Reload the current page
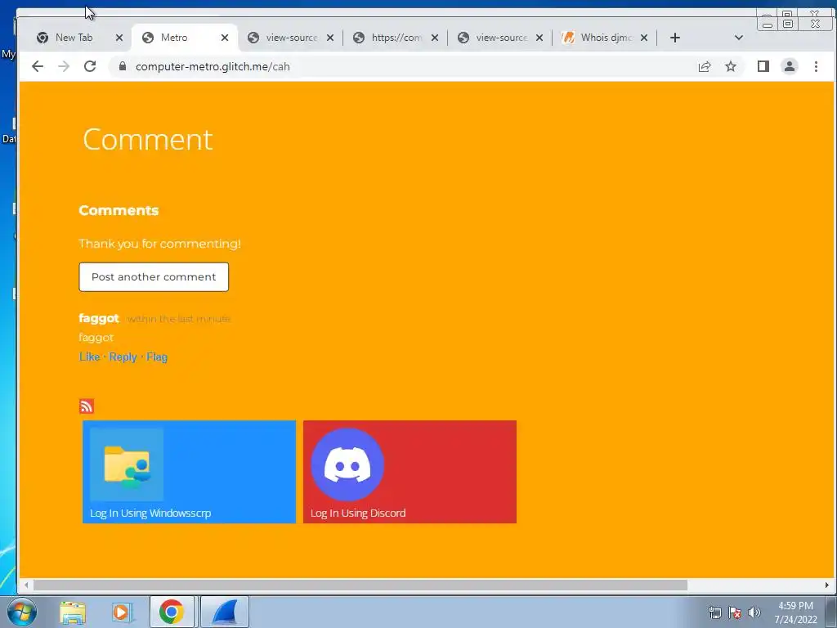The width and height of the screenshot is (837, 628). pyautogui.click(x=90, y=66)
